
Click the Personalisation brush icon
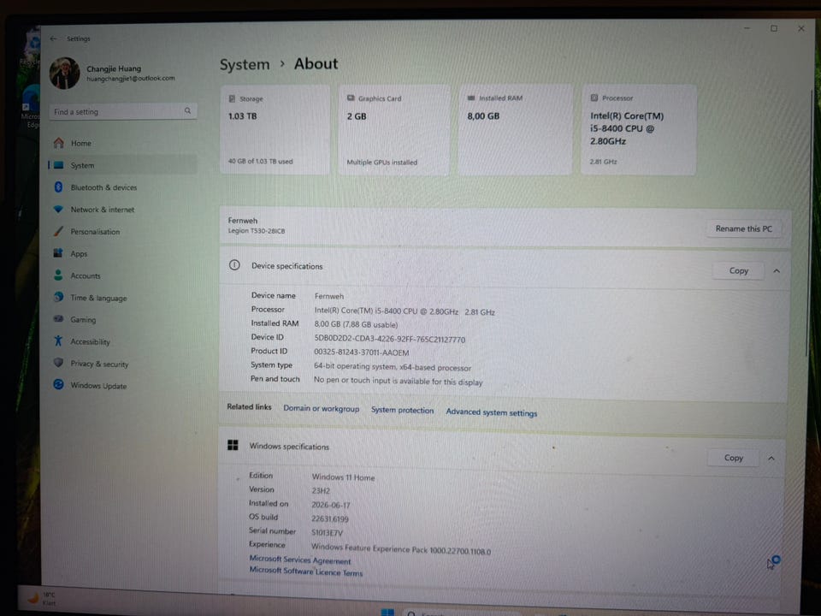point(59,231)
